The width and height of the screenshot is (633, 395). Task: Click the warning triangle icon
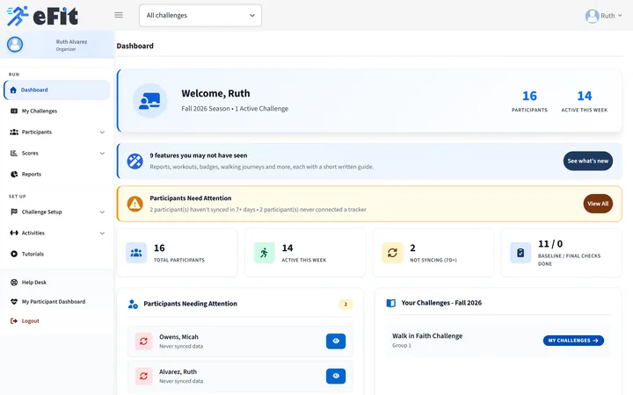[135, 204]
